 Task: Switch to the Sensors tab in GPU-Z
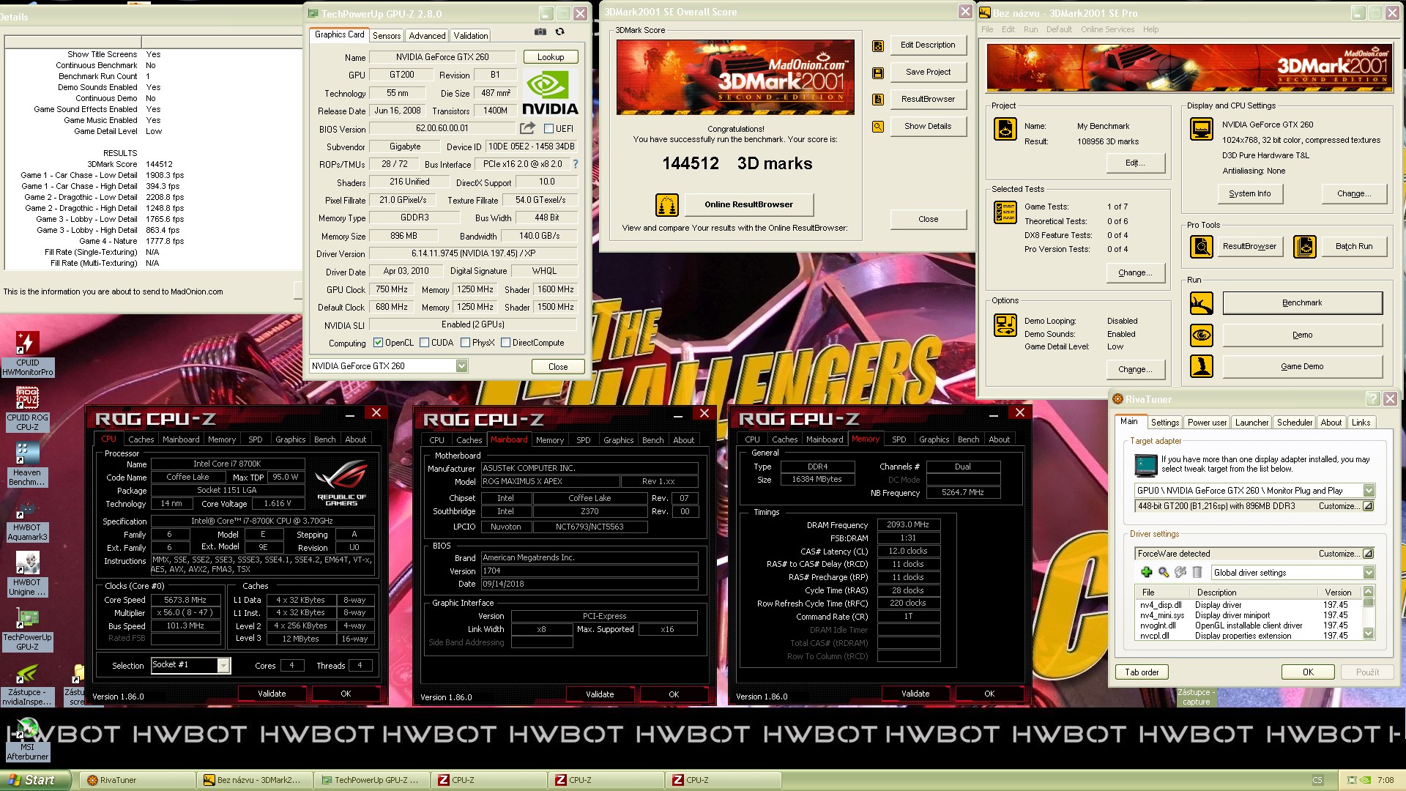[387, 36]
